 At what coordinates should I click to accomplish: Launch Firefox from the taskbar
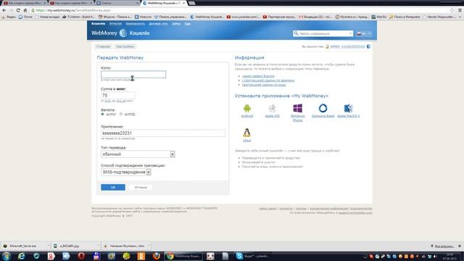157,256
